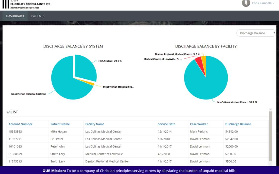
Task: Click the list scrollbar thumb
Action: click(270, 136)
